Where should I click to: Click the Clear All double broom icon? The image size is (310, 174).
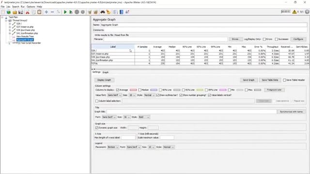[x=96, y=12]
